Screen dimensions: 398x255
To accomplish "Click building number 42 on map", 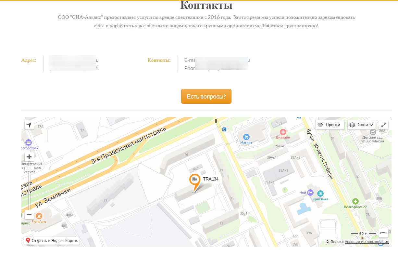I will tap(105, 201).
